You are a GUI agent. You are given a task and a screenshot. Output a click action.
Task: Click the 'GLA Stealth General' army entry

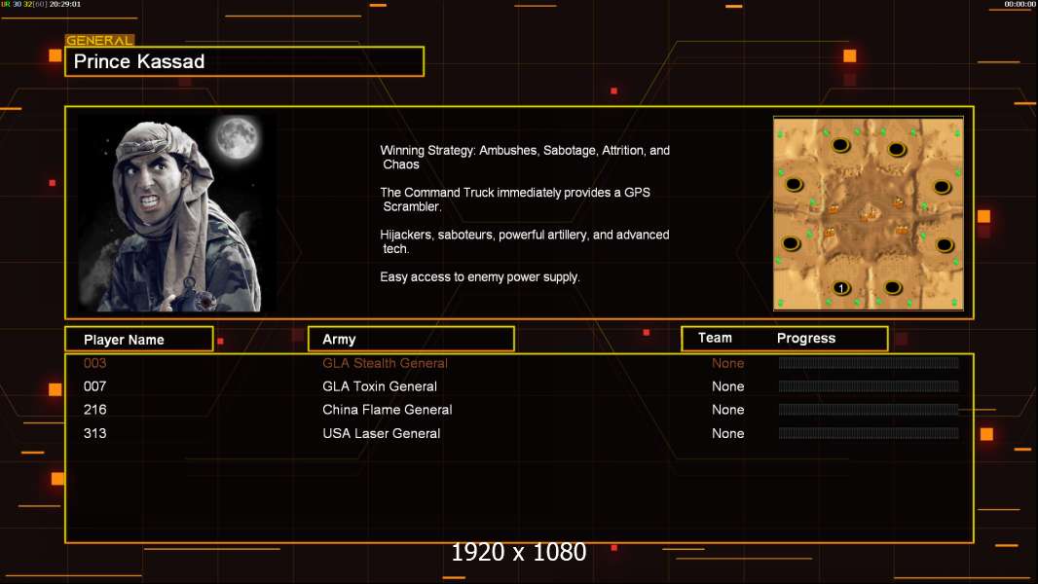click(x=385, y=363)
